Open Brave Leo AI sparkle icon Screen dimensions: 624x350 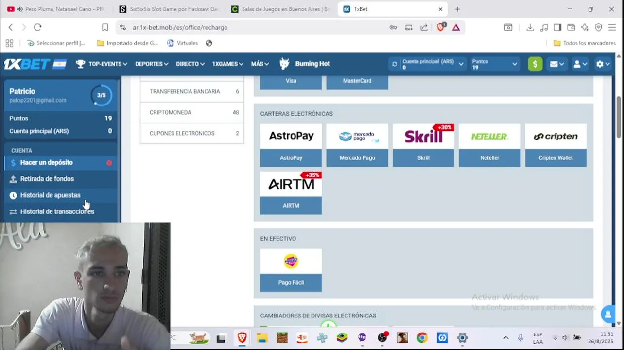click(x=585, y=27)
